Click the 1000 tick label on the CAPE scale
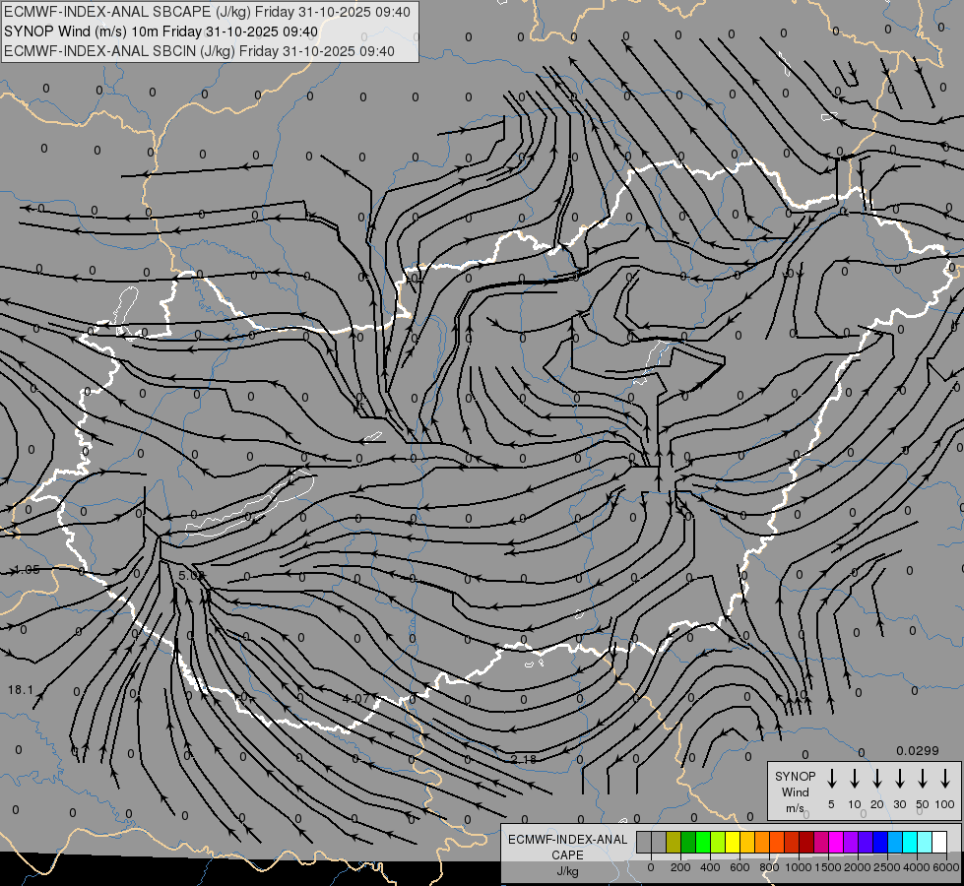The width and height of the screenshot is (964, 886). pos(799,867)
